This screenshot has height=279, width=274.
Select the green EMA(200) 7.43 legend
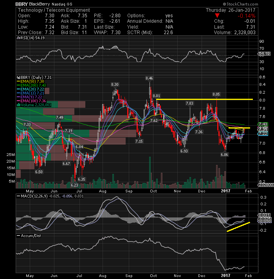click(x=31, y=85)
